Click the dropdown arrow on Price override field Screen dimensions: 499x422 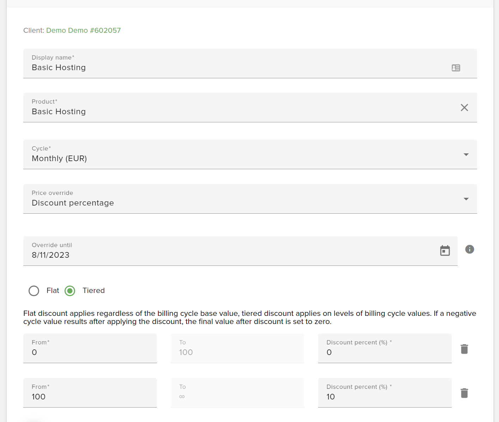tap(466, 199)
